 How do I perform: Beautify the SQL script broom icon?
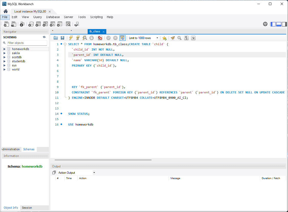point(173,38)
